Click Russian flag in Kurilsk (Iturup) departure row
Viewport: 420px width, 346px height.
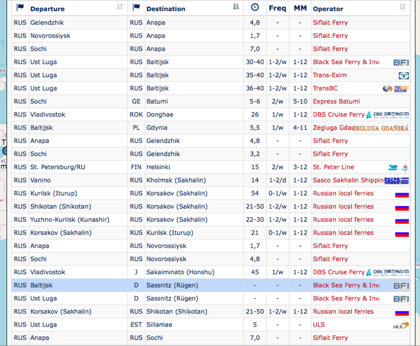(x=402, y=195)
